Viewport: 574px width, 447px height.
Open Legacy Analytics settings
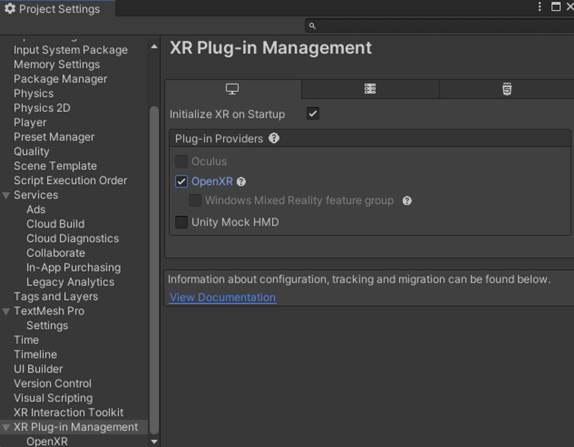(70, 282)
